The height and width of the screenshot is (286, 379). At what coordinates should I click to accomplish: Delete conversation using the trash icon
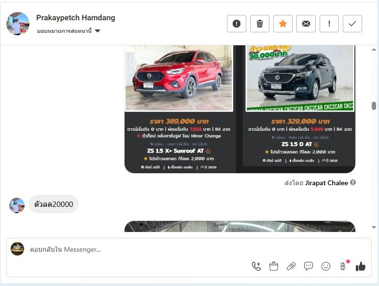[260, 24]
